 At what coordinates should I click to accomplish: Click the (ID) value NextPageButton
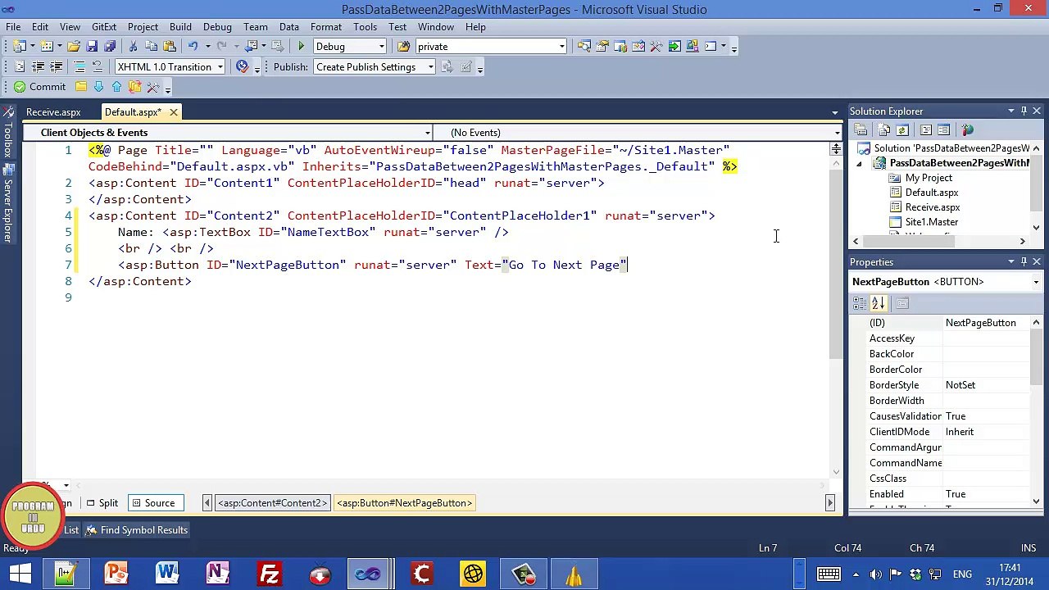click(986, 323)
